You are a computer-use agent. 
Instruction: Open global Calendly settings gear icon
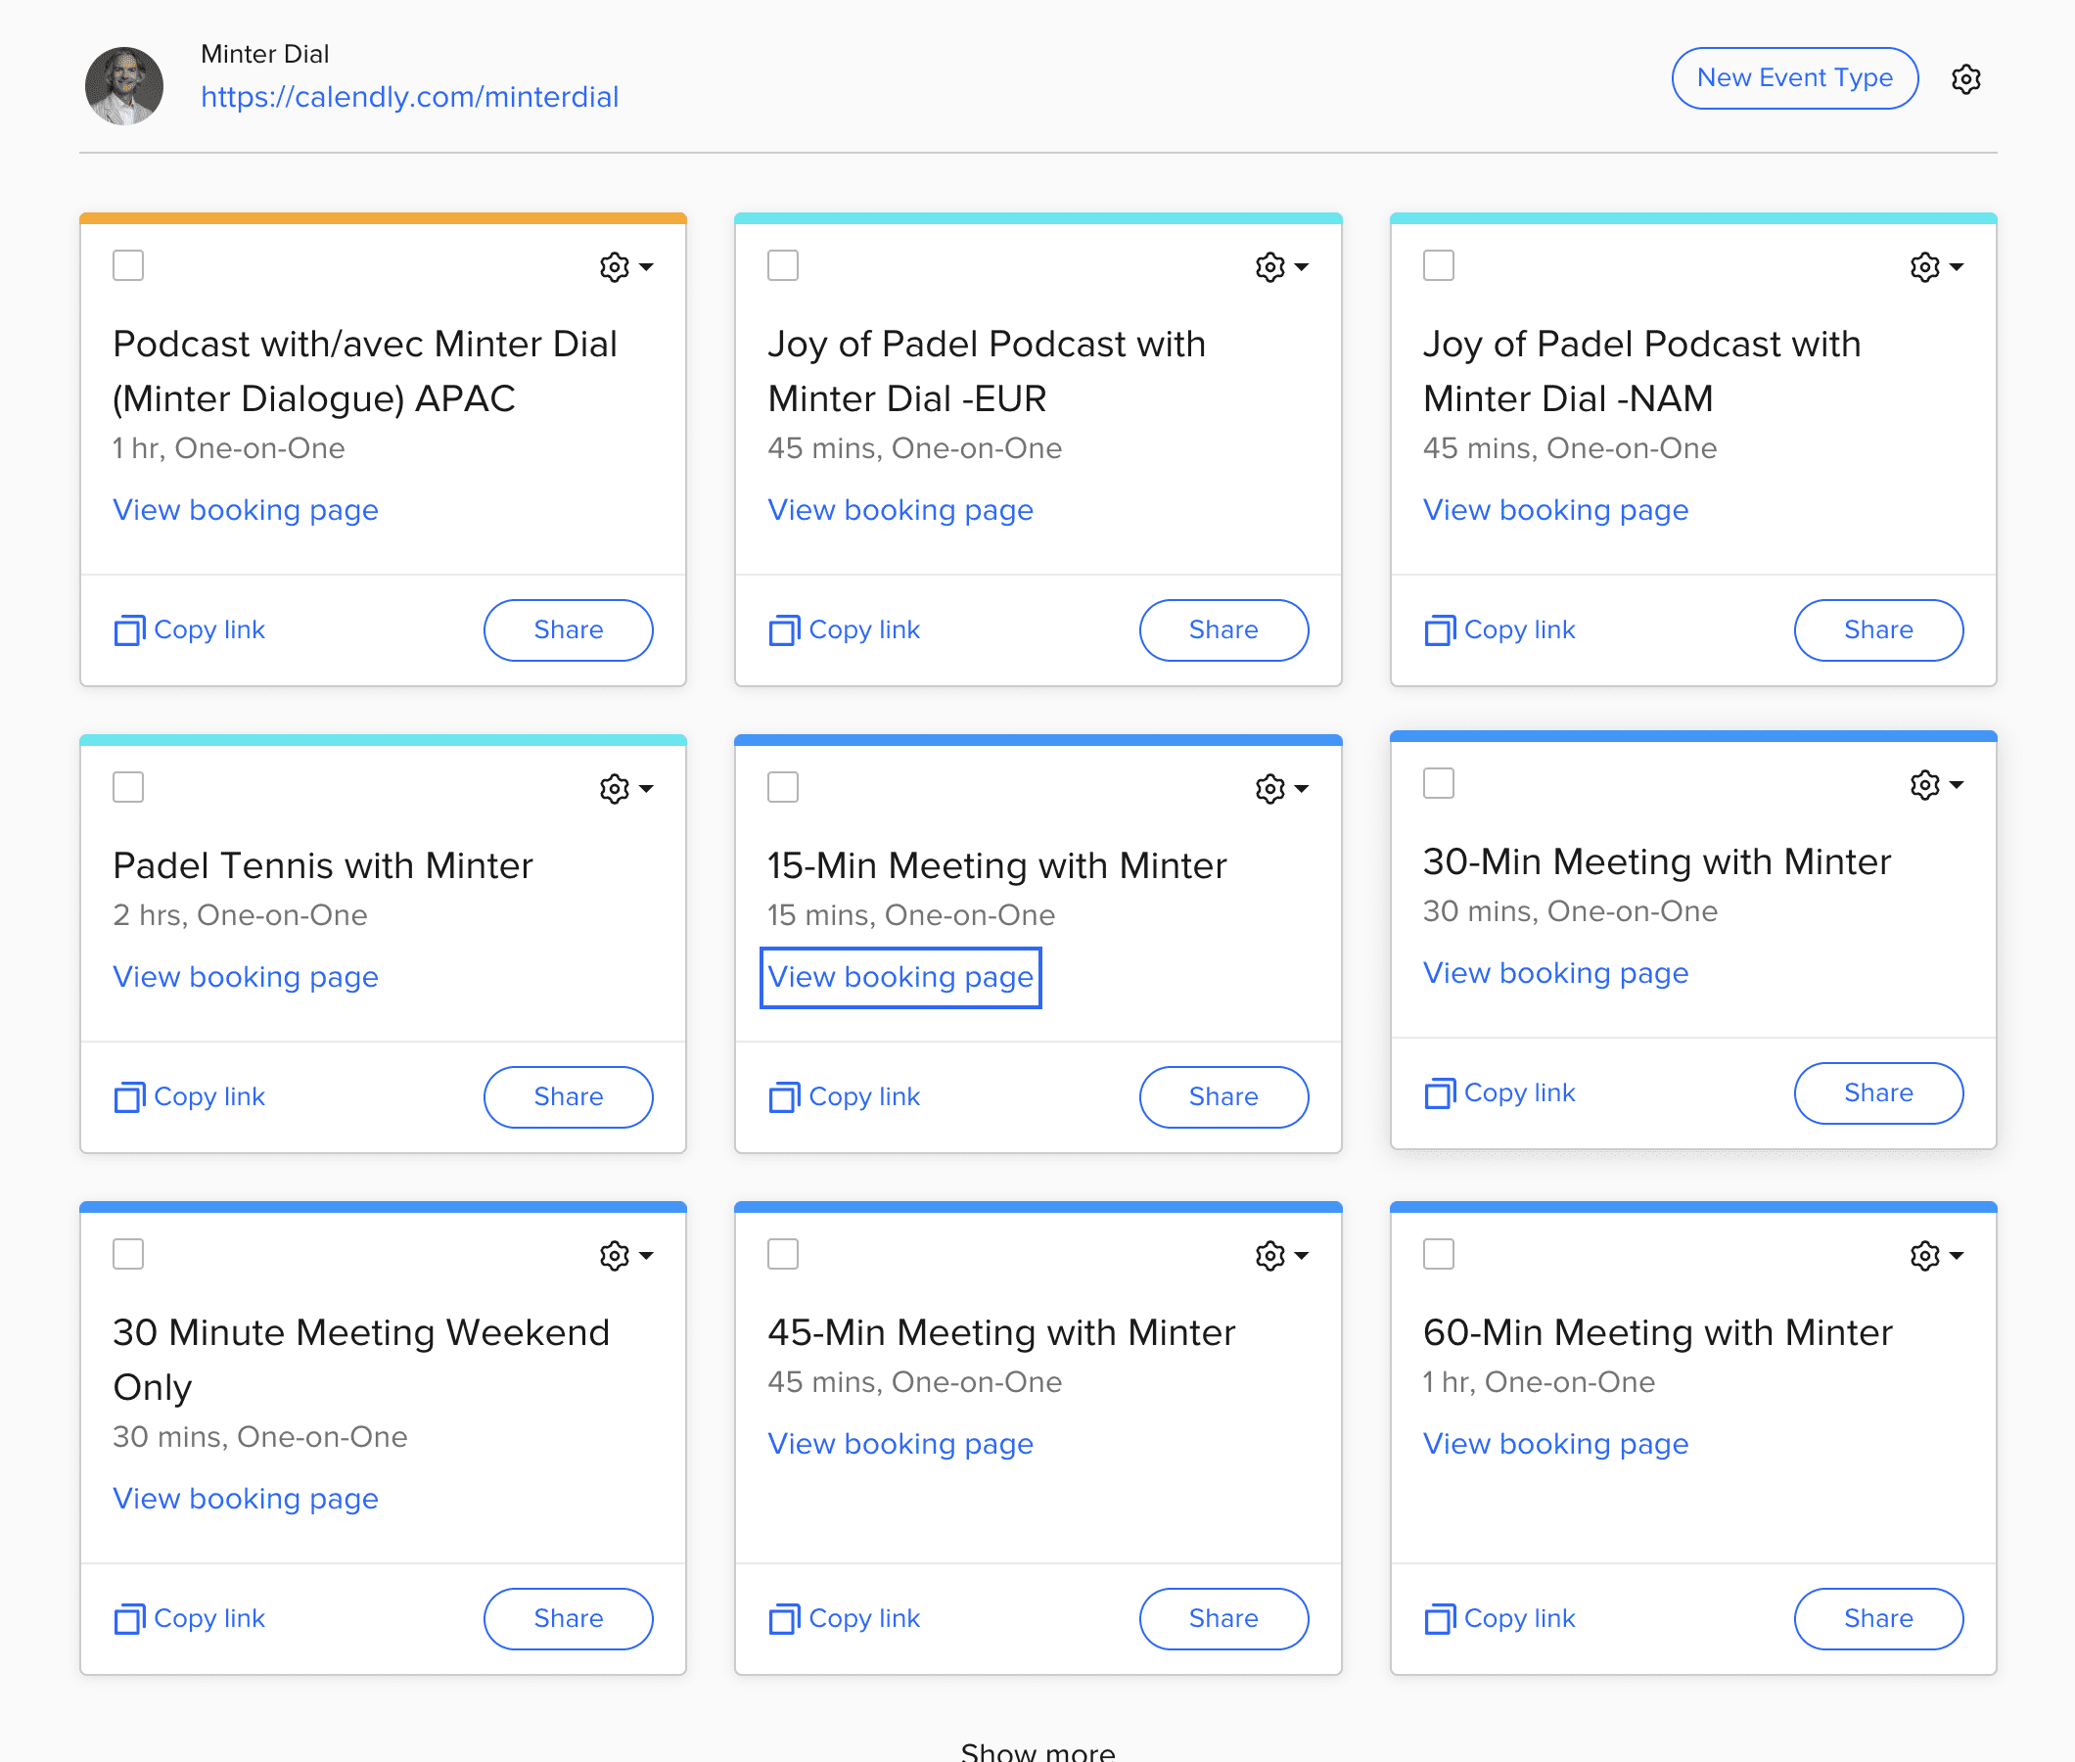1964,78
